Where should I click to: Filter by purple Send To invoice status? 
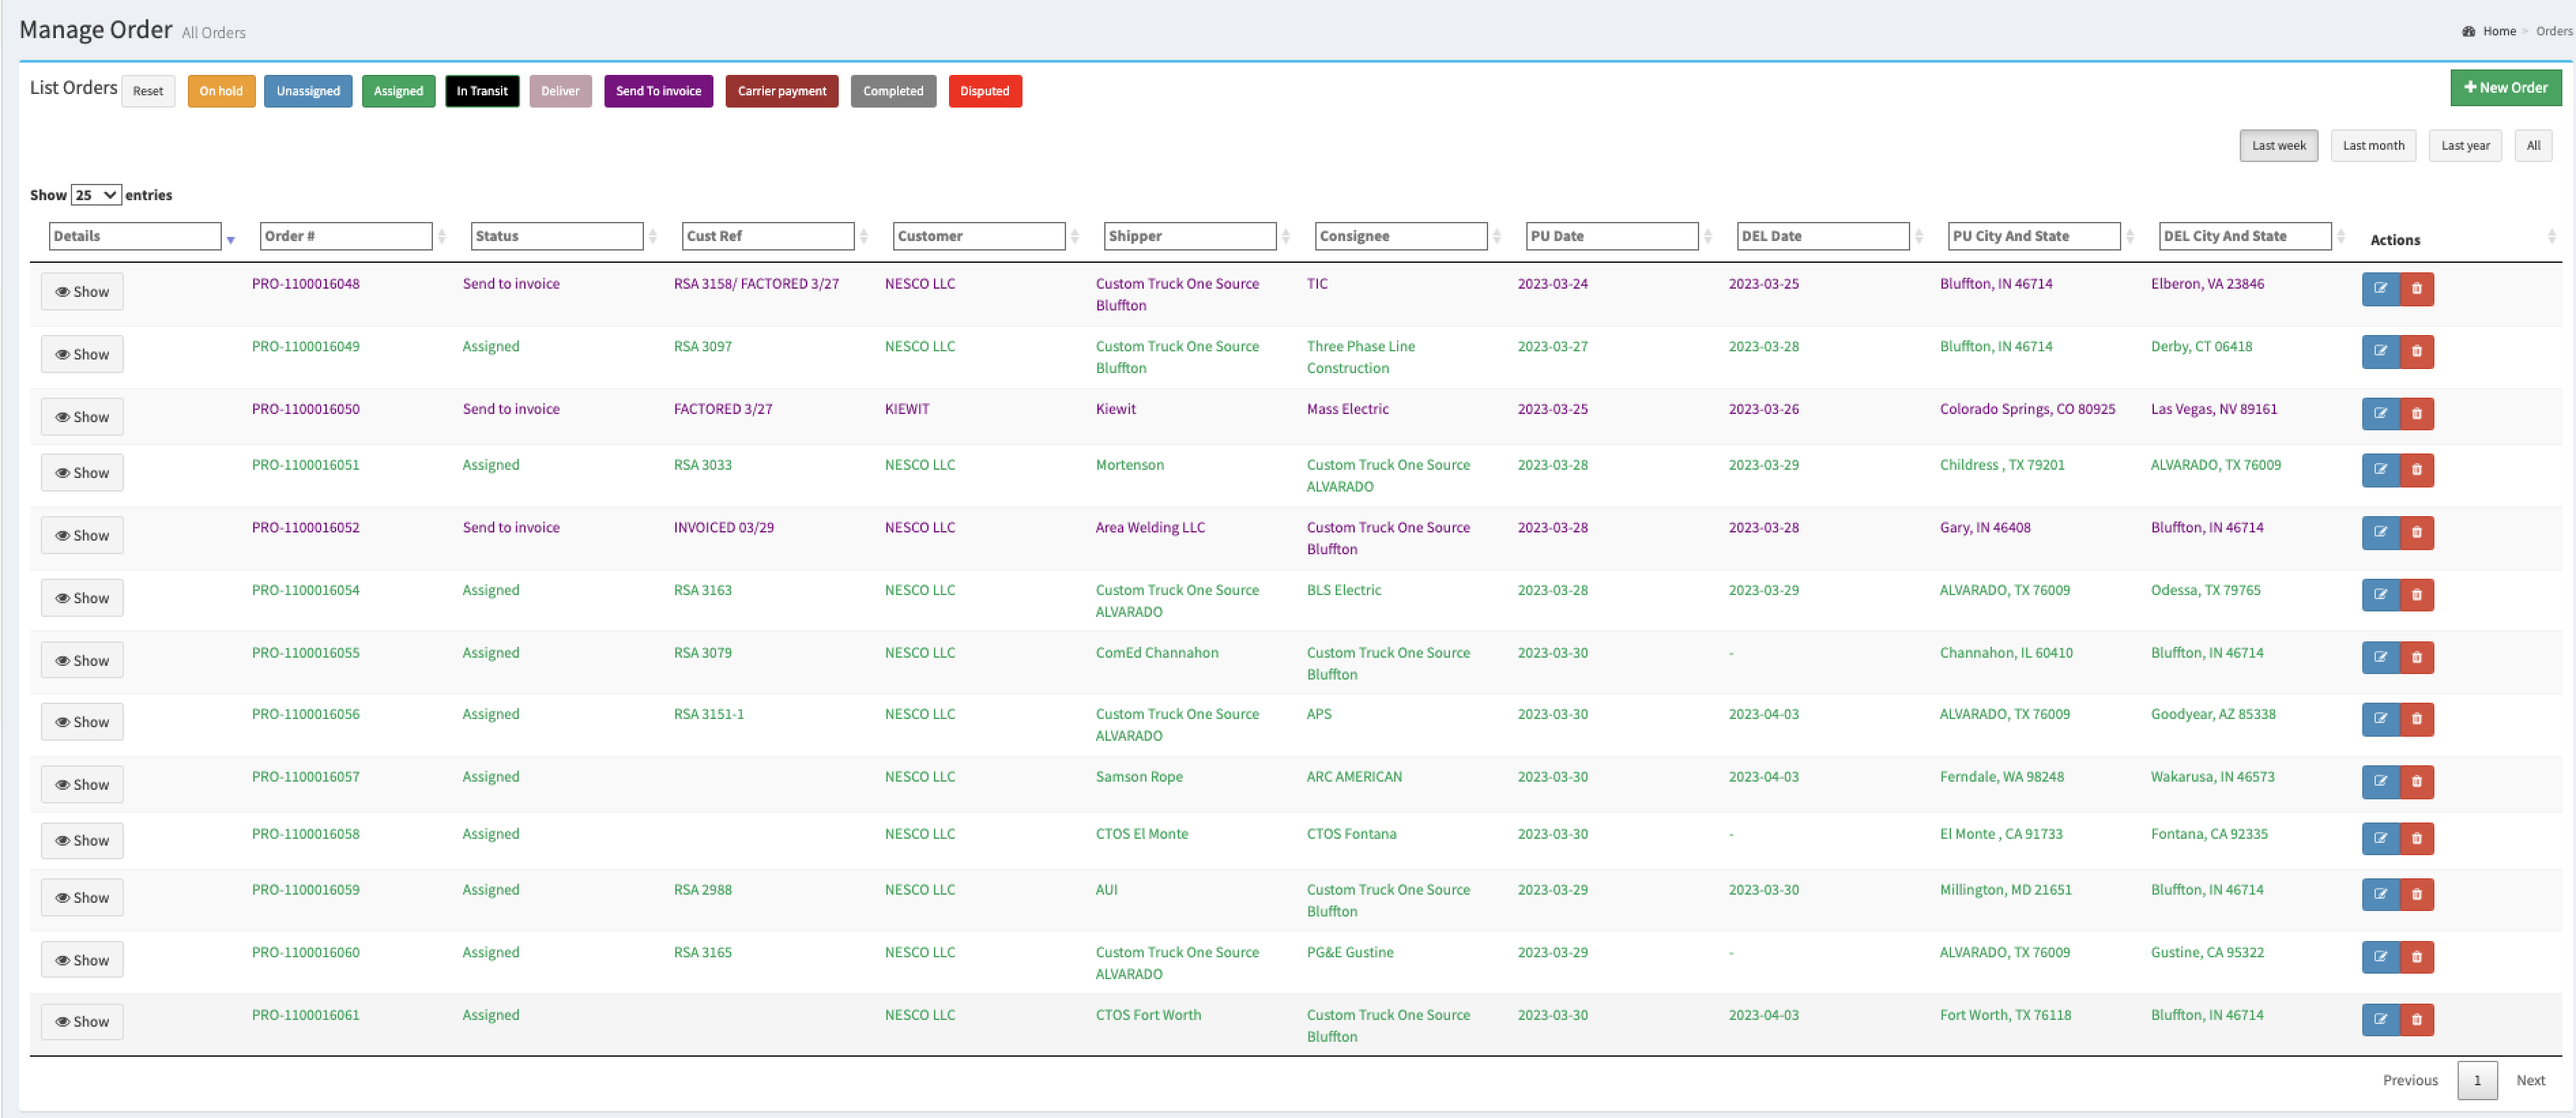[658, 91]
